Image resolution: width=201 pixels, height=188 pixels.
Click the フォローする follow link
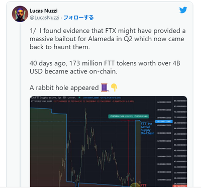78,18
